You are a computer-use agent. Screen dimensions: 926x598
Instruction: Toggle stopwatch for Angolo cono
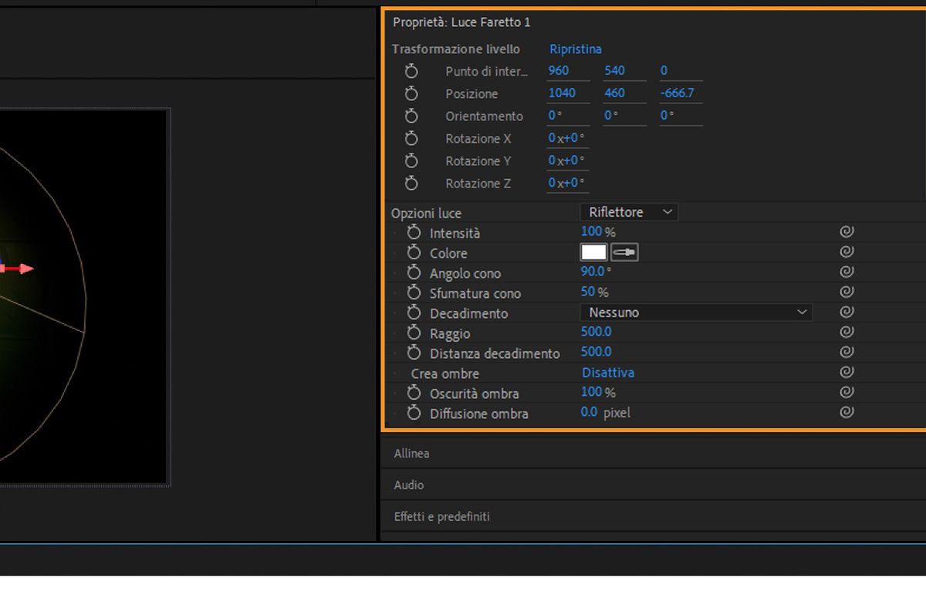click(x=414, y=272)
